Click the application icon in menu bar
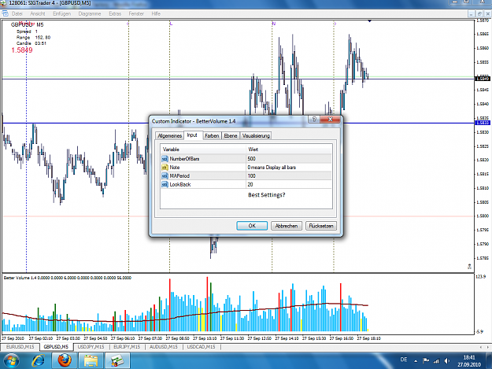Screen dimensions: 492x369 (x=5, y=13)
